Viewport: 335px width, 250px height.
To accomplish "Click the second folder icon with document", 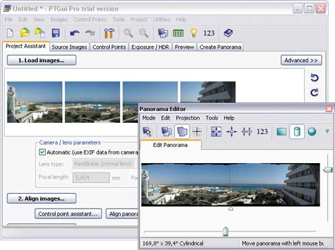I will [x=40, y=33].
